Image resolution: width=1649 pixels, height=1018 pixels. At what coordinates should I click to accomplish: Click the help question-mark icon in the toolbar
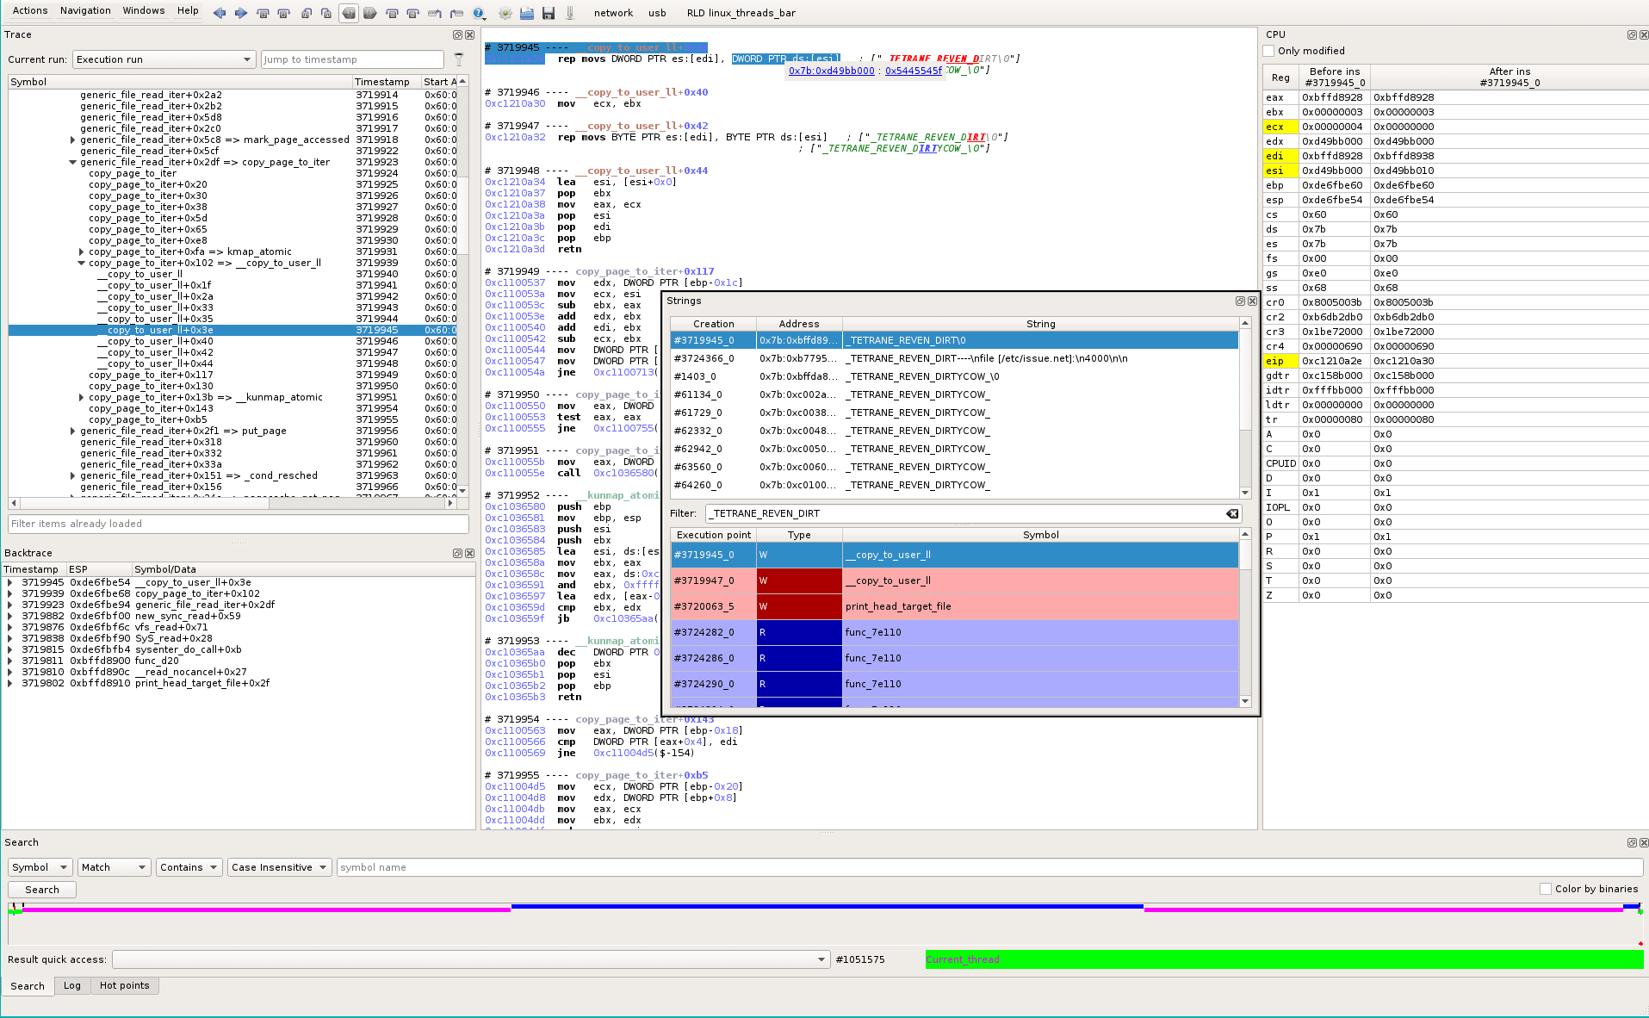480,14
